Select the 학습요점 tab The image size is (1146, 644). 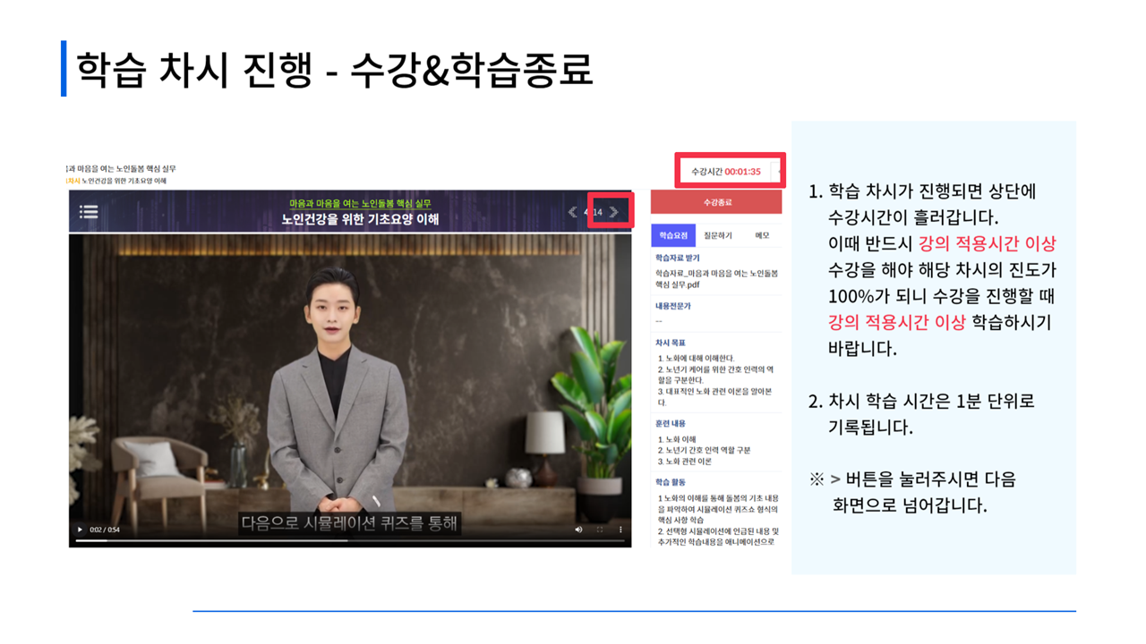coord(673,235)
